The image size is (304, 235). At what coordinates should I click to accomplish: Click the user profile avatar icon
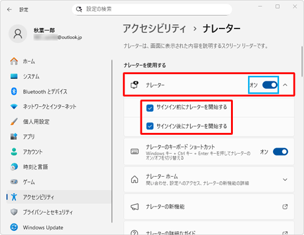(x=18, y=34)
